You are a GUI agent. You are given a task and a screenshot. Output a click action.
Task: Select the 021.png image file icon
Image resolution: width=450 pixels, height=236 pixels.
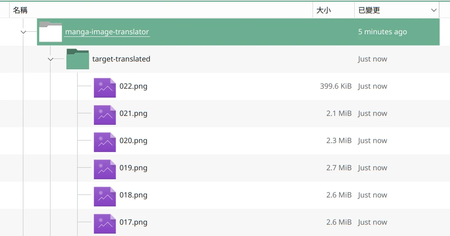coord(104,115)
